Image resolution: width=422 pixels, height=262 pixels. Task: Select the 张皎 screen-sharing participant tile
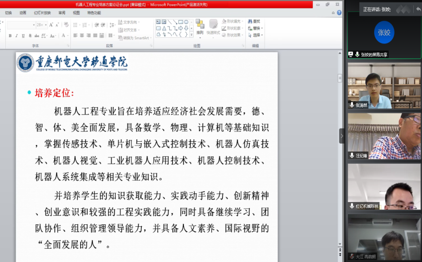[384, 34]
